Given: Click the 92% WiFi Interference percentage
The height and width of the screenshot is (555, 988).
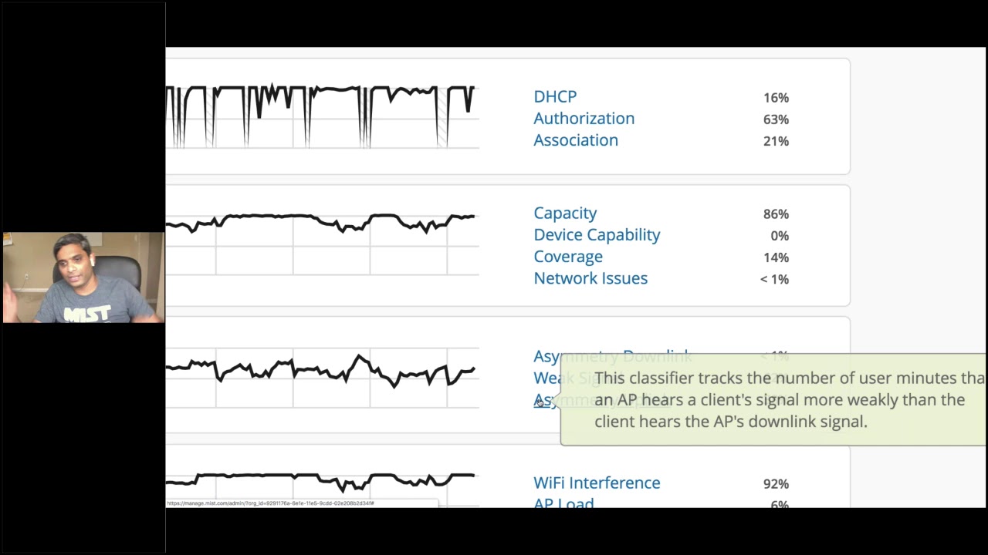Looking at the screenshot, I should tap(776, 483).
